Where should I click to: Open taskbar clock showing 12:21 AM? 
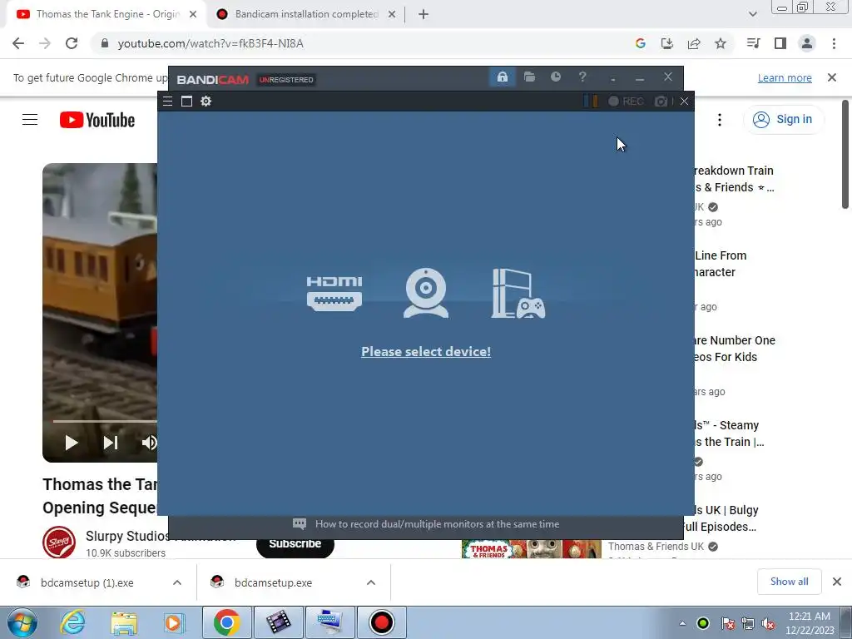810,623
